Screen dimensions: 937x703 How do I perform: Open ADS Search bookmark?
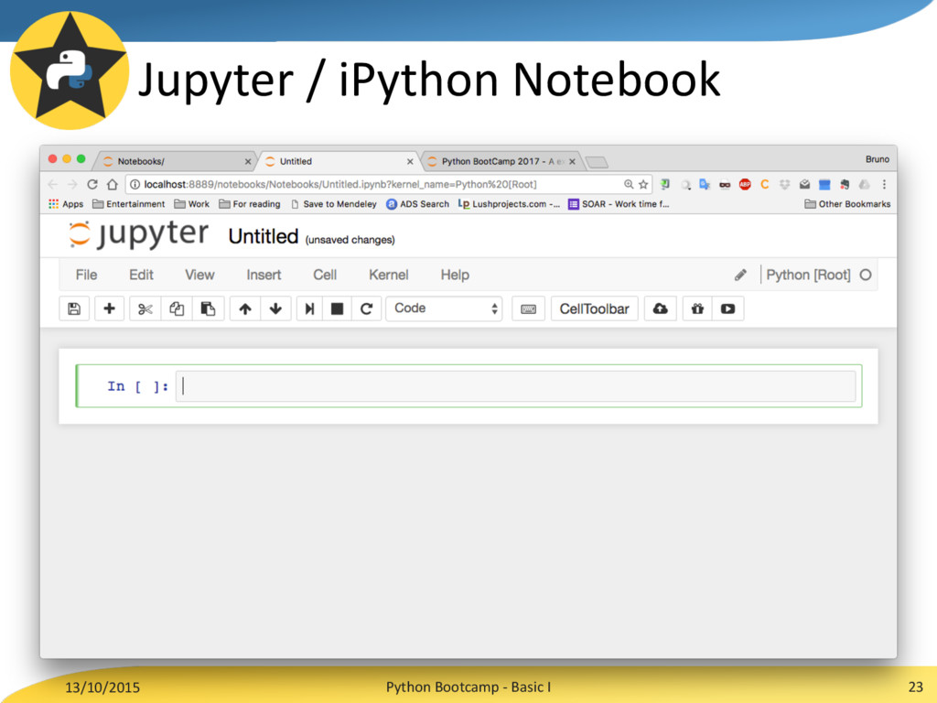[x=417, y=204]
